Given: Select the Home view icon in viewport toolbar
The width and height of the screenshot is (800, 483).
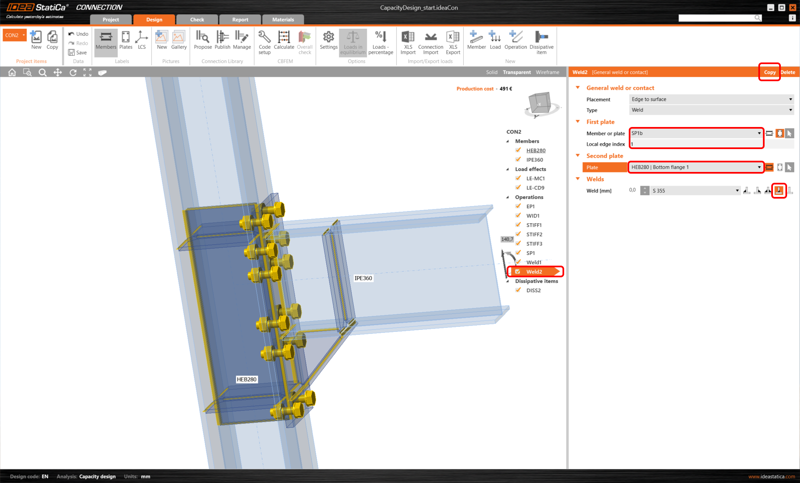Looking at the screenshot, I should coord(12,72).
